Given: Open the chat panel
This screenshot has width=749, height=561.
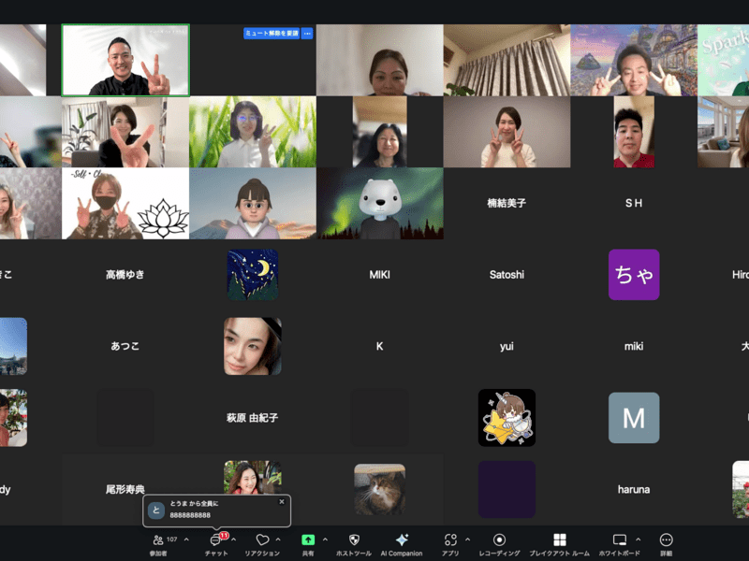Looking at the screenshot, I should click(215, 540).
